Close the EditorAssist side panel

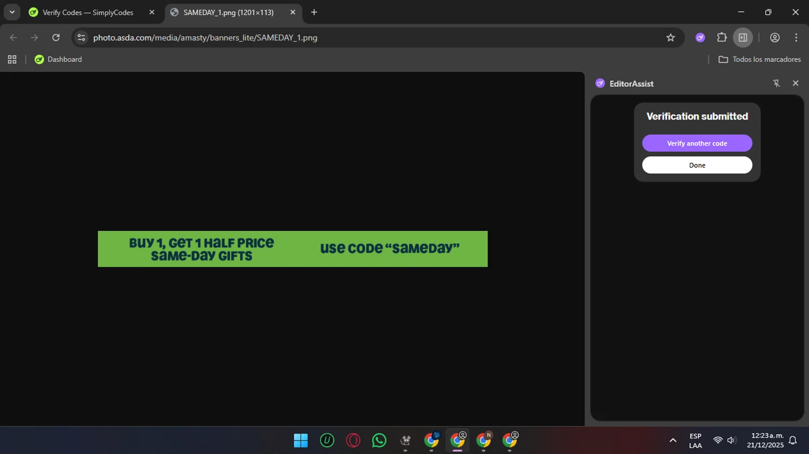pos(796,83)
